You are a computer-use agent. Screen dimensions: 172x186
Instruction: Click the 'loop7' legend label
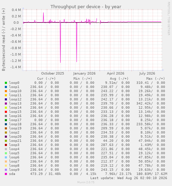pos(14,161)
